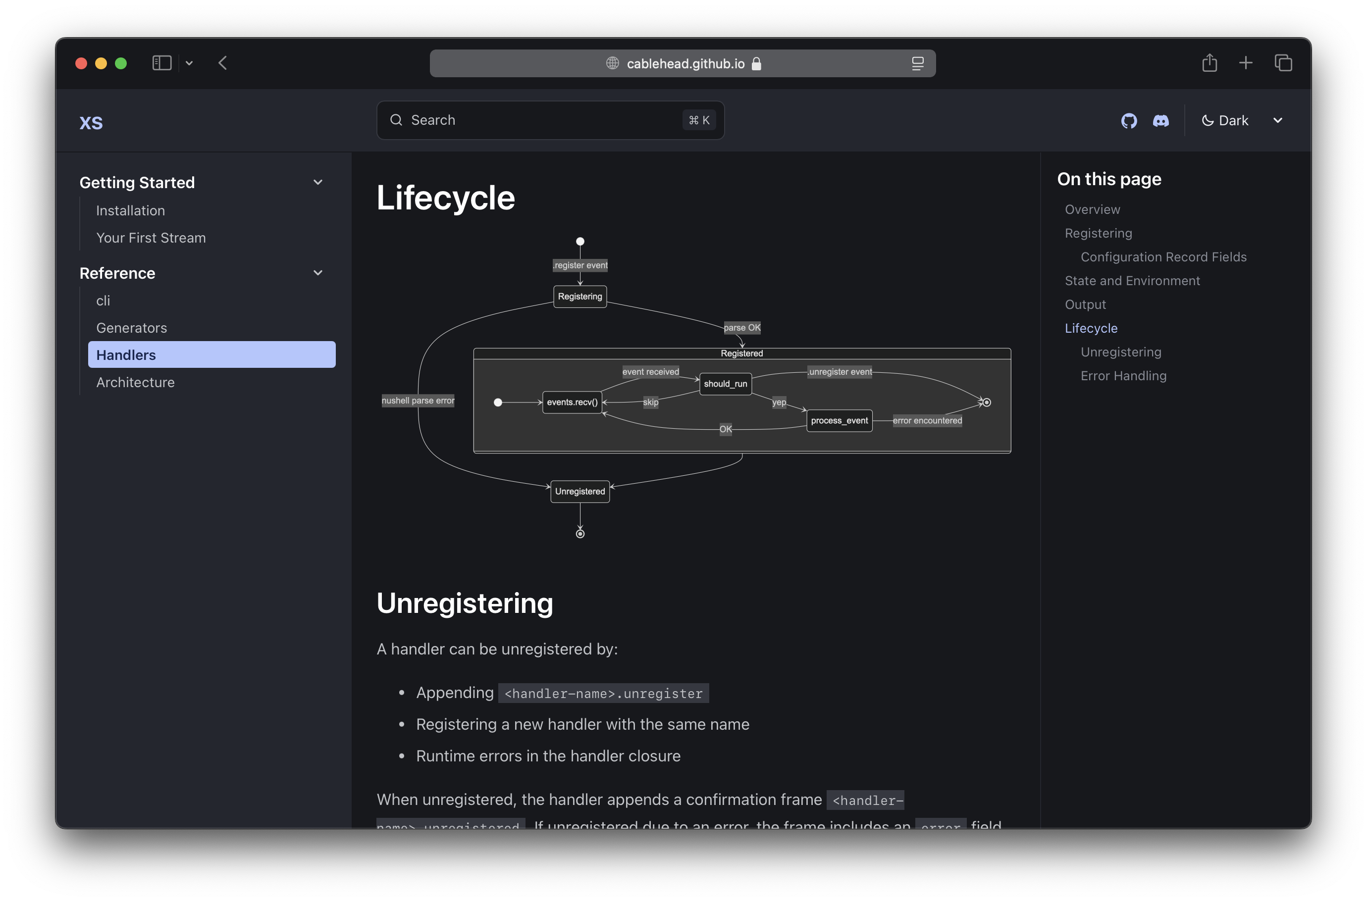Click the share/export icon in toolbar
Image resolution: width=1367 pixels, height=902 pixels.
1208,62
